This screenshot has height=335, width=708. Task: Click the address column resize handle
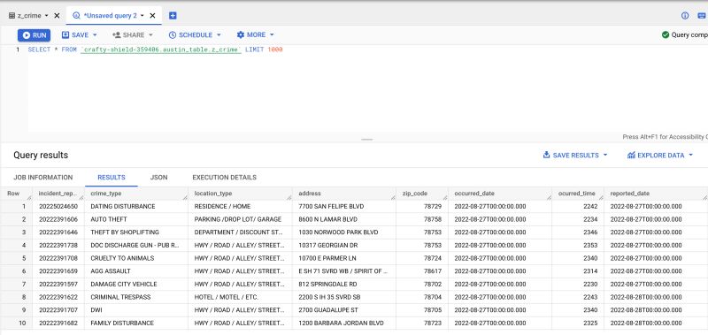coord(393,197)
